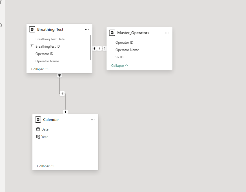The width and height of the screenshot is (246, 192).
Task: Click the Master_Operators table title
Action: point(133,33)
